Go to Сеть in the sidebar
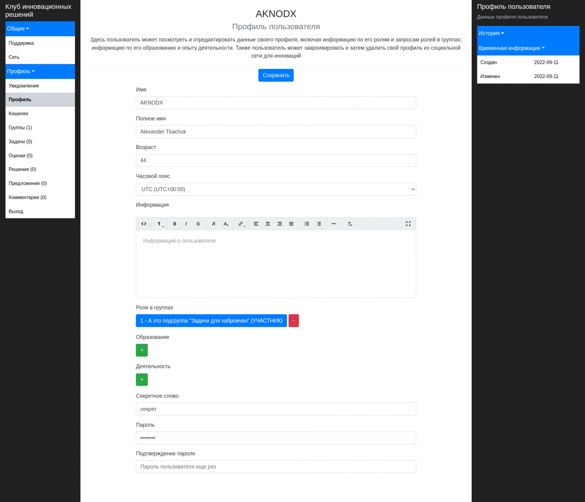Viewport: 585px width, 502px height. pyautogui.click(x=40, y=57)
